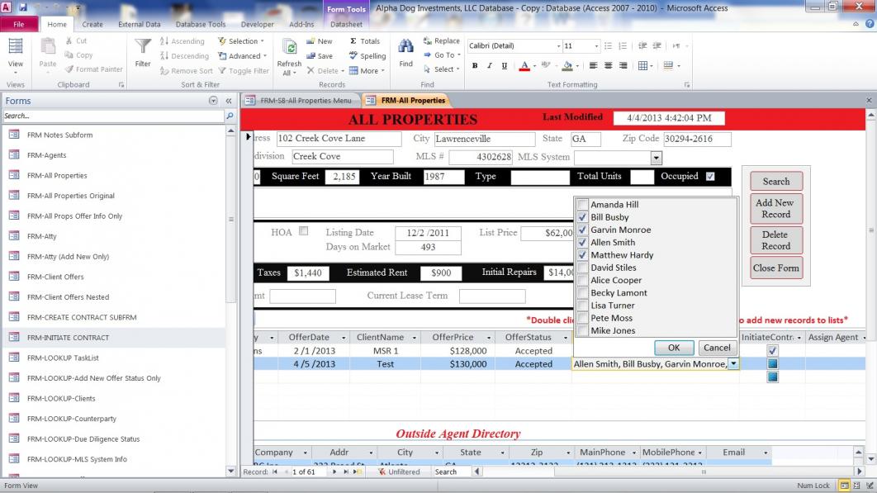This screenshot has width=877, height=493.
Task: Uncheck Garvin Monroe in the list
Action: [582, 230]
